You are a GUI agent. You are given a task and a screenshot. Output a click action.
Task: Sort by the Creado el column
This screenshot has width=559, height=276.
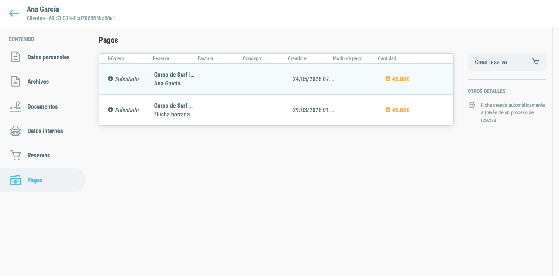tap(297, 58)
